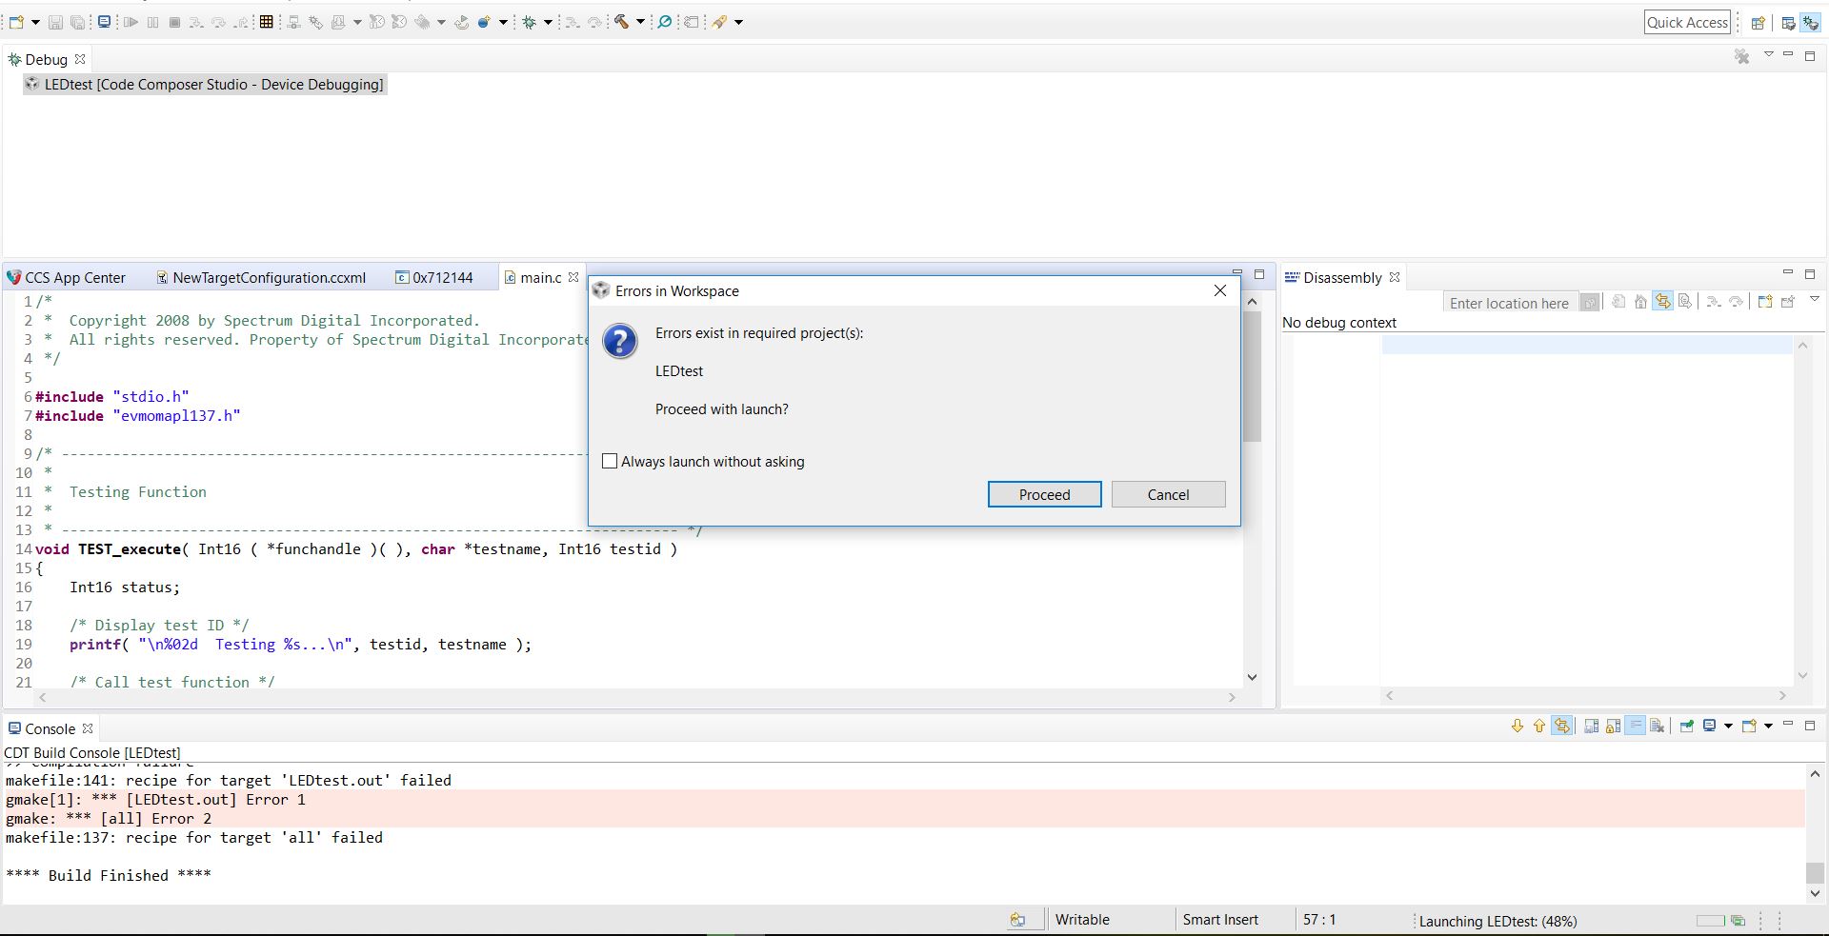Select LEDtest Code Composer Studio debug entry
The image size is (1829, 936).
[205, 85]
